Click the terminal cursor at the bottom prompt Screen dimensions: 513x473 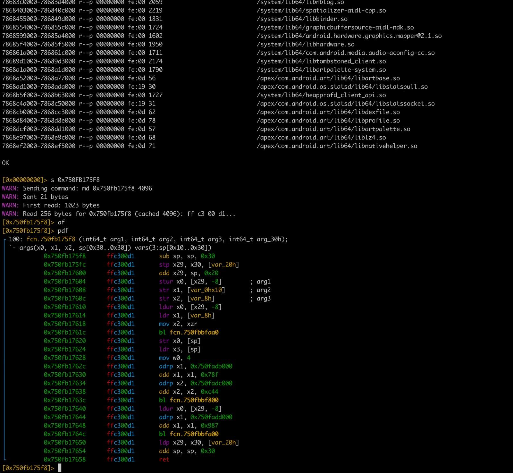59,468
